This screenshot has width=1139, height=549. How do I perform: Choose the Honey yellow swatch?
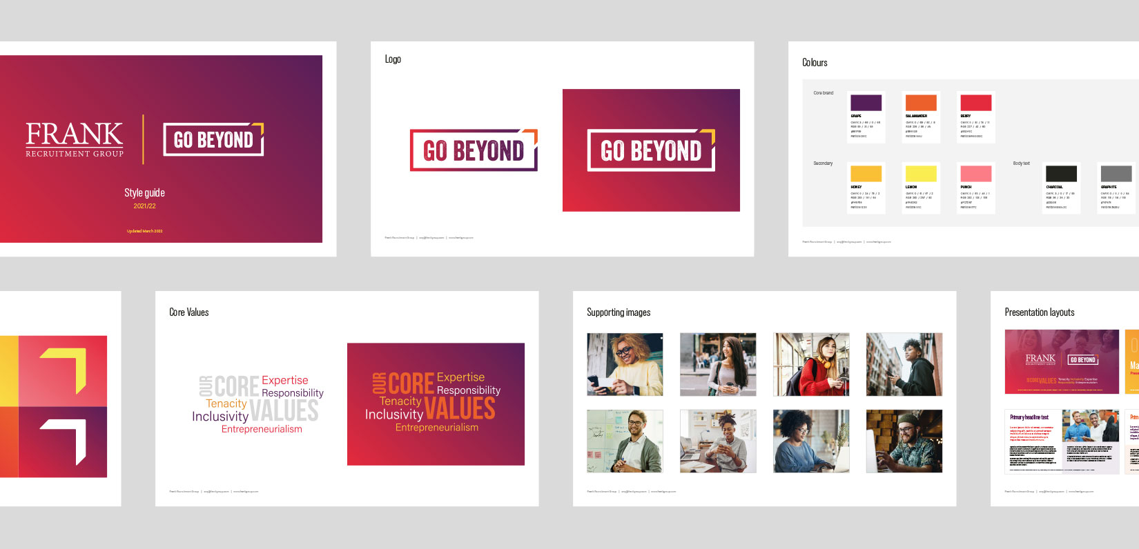866,174
